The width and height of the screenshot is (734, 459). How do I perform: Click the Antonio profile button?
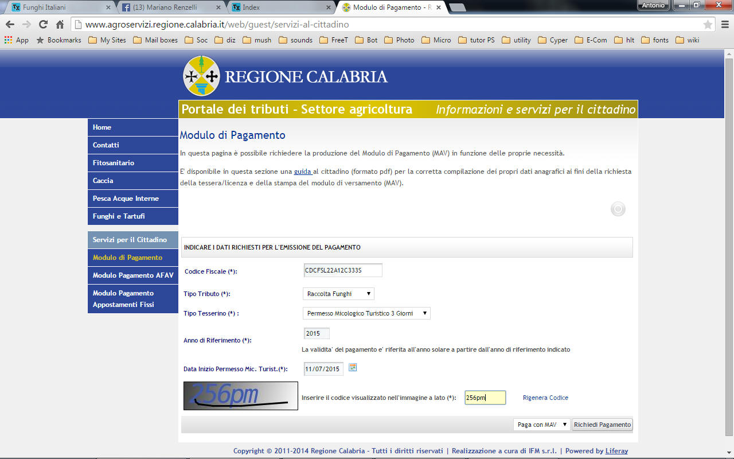654,5
